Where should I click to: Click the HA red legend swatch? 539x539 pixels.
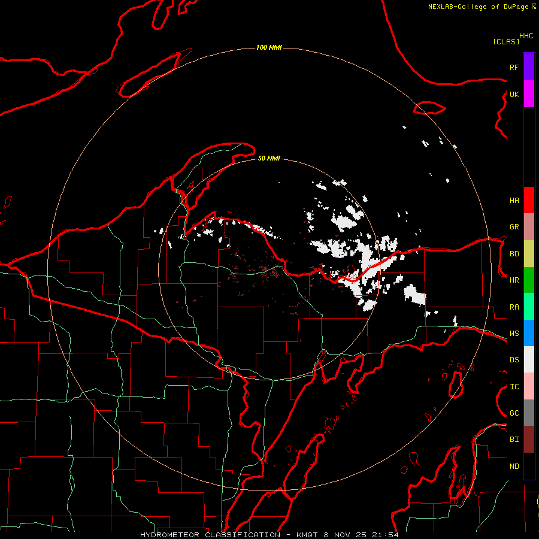(529, 200)
